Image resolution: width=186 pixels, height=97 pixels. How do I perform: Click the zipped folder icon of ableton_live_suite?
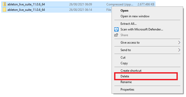[x=4, y=4]
